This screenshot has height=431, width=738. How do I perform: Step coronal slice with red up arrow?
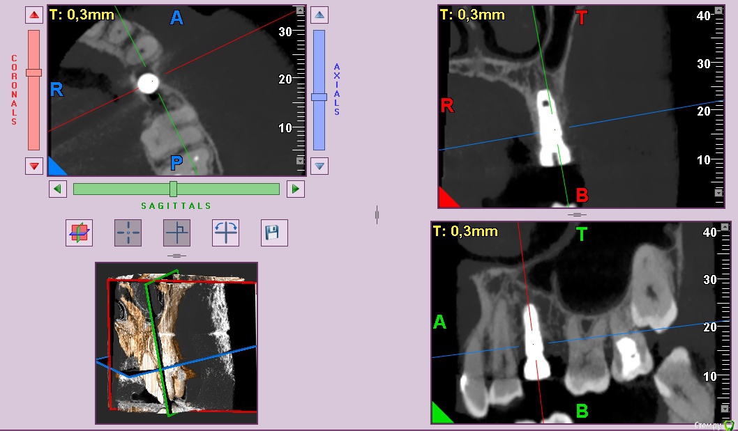click(x=33, y=15)
